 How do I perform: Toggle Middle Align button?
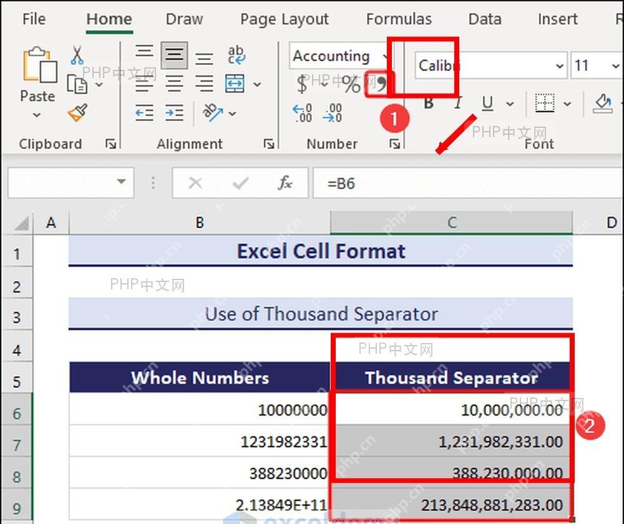[x=174, y=54]
